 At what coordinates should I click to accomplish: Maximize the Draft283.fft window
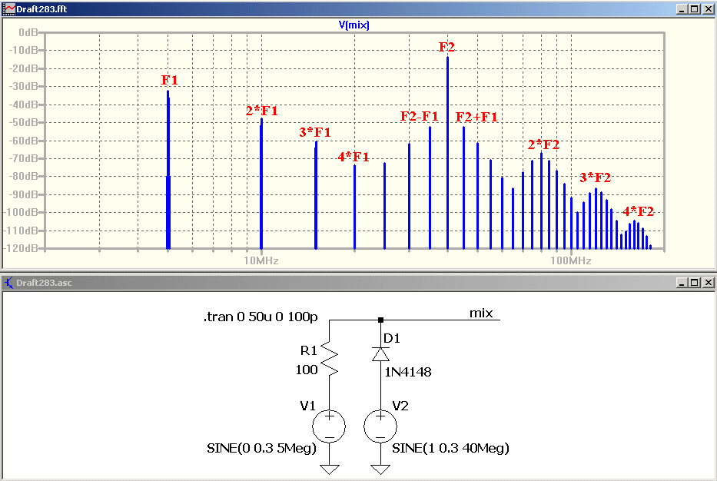point(695,8)
